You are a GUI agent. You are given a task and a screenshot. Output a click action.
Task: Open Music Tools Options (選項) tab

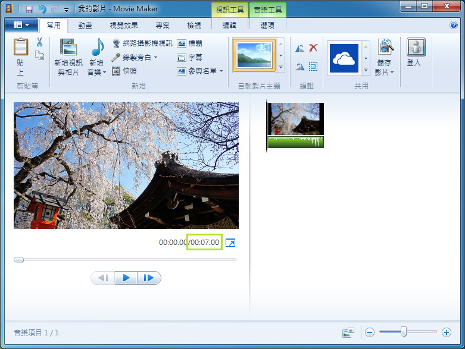click(x=267, y=26)
